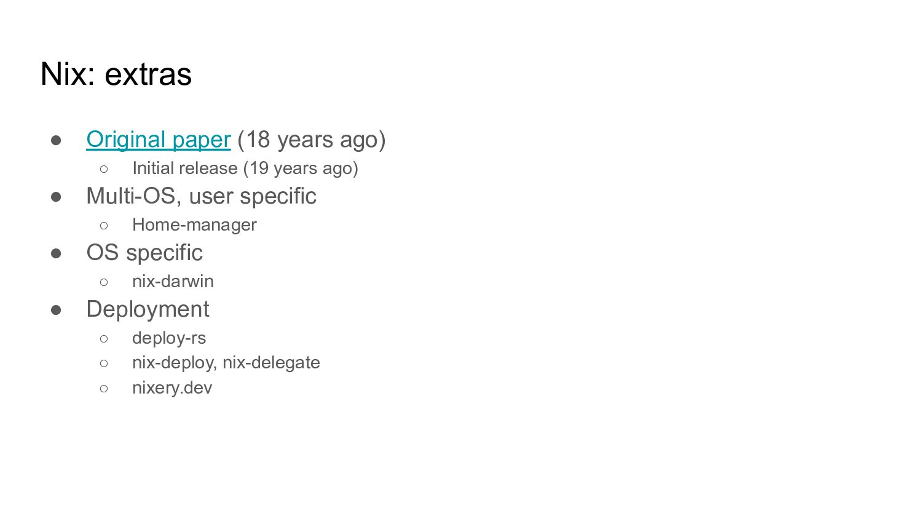Click the hollow bullet beside nix-darwin
Screen dimensions: 922x519
(104, 282)
